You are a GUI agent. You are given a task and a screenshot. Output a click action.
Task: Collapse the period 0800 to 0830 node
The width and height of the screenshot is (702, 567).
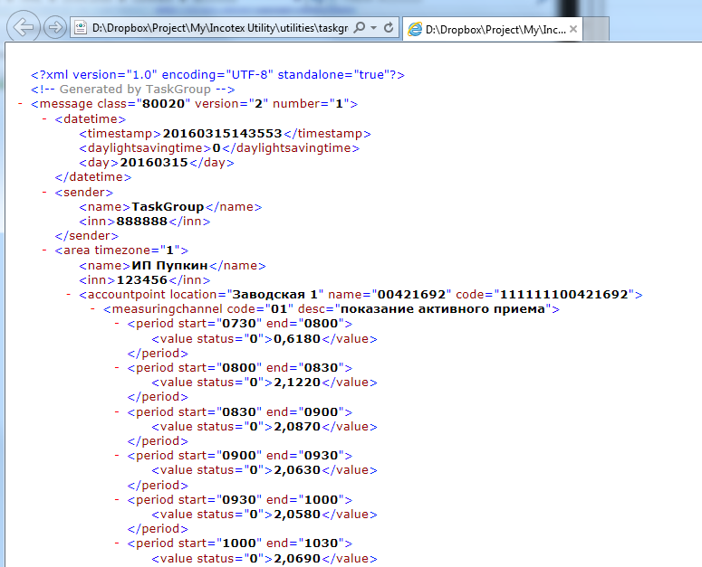[x=117, y=367]
